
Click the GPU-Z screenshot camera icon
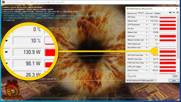[170, 13]
